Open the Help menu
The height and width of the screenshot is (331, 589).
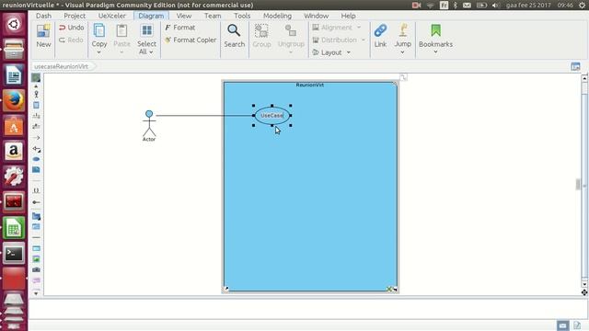(348, 16)
